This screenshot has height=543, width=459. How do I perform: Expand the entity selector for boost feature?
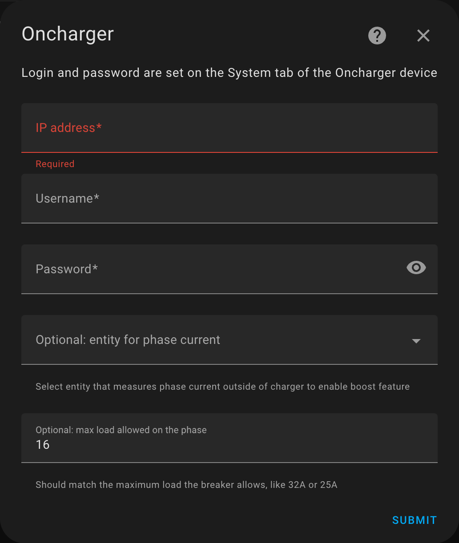point(229,340)
